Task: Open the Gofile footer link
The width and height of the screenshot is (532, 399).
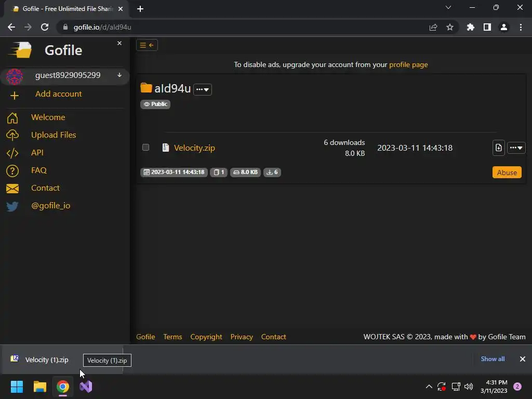Action: (x=145, y=337)
